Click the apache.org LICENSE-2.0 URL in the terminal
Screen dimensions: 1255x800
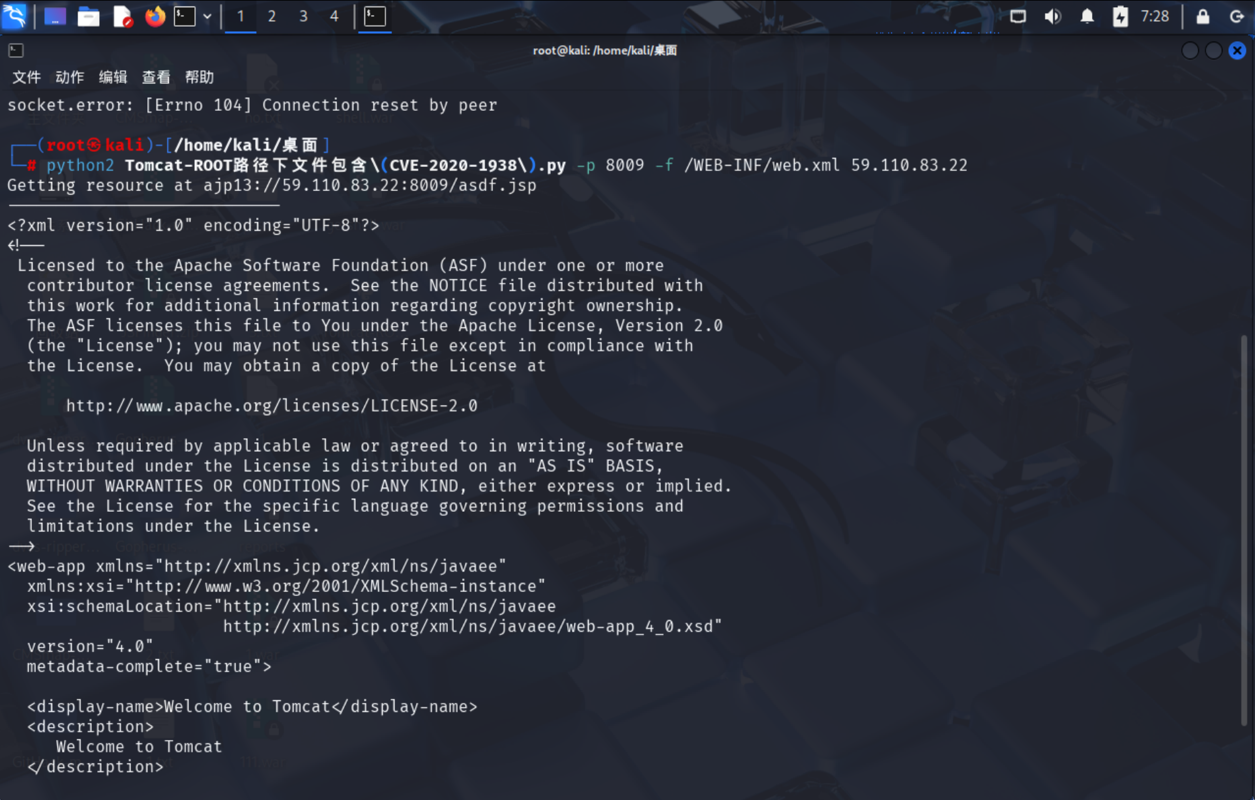[272, 406]
